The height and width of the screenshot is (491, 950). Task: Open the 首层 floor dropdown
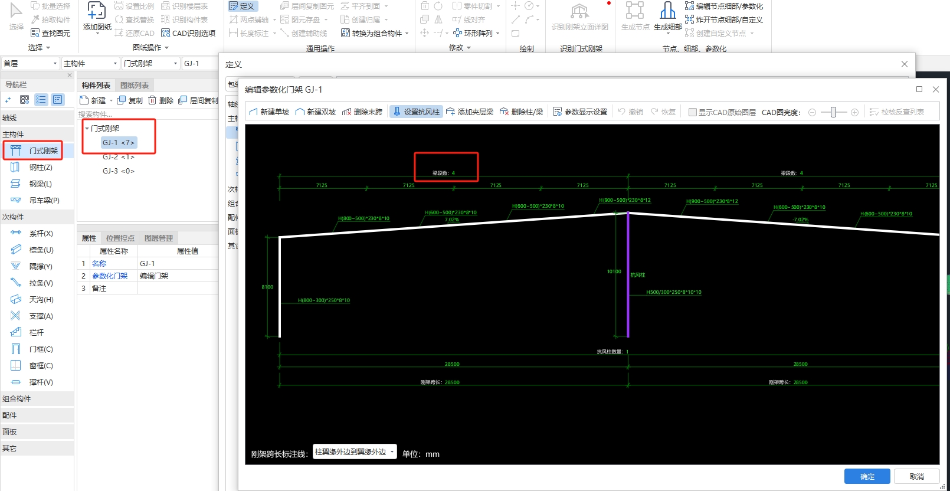[x=30, y=63]
